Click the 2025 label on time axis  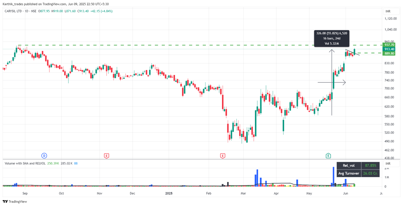(x=169, y=193)
